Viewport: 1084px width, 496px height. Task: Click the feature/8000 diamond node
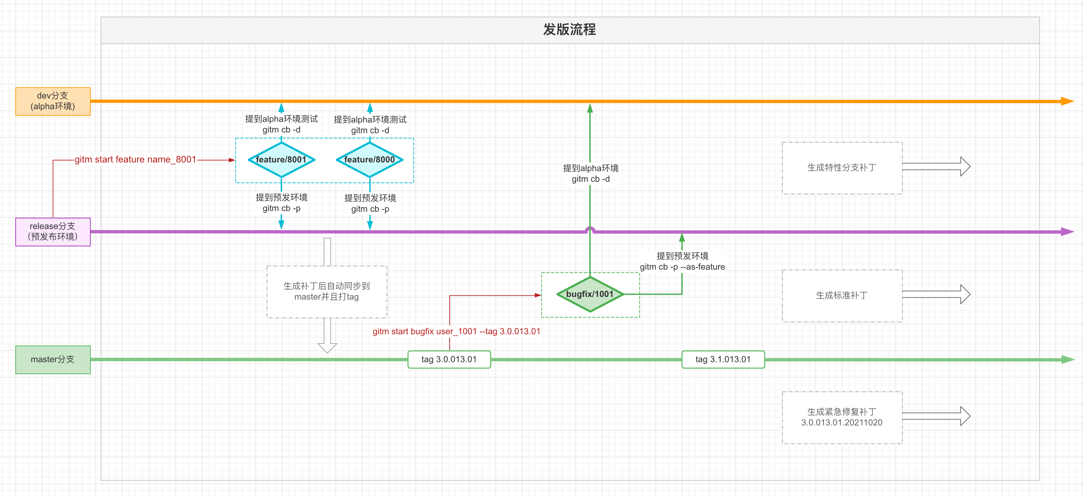(x=369, y=160)
